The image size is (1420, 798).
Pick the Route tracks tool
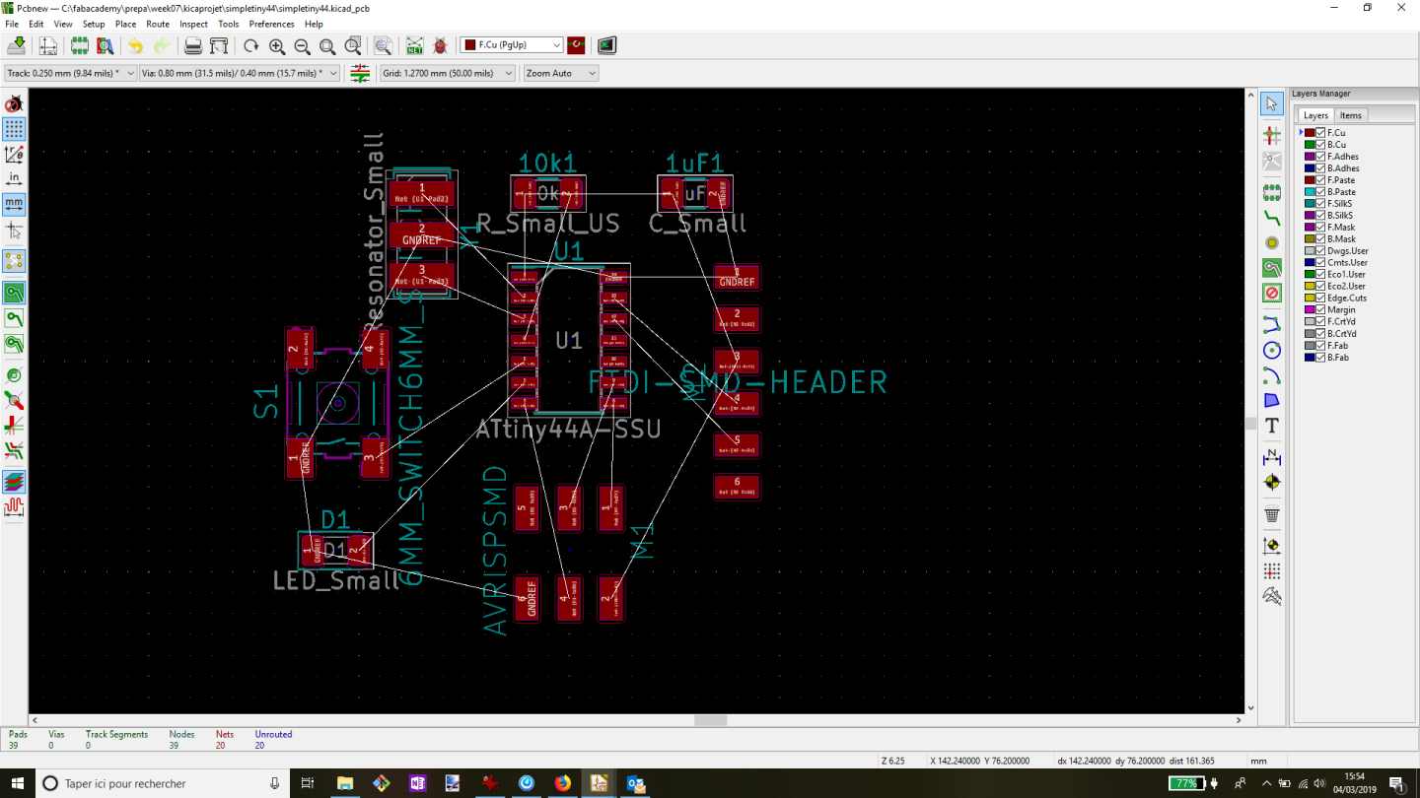tap(1272, 218)
